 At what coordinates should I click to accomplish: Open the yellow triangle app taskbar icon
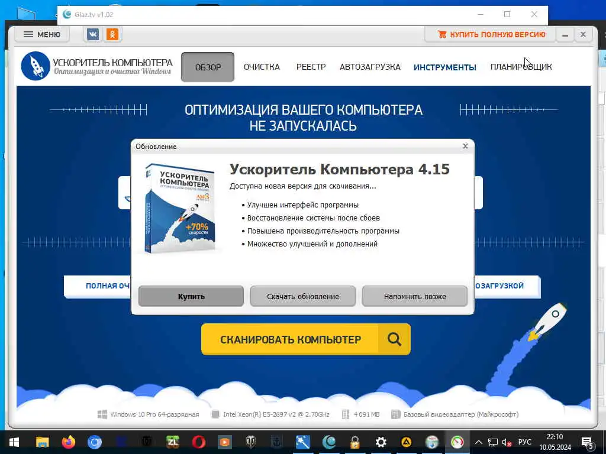click(406, 442)
